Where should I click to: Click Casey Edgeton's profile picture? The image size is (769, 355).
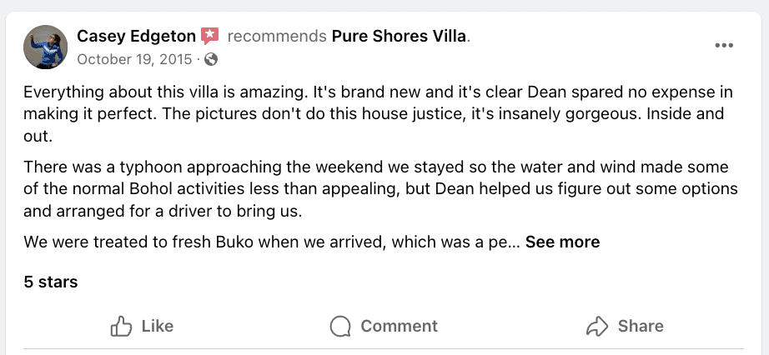45,47
